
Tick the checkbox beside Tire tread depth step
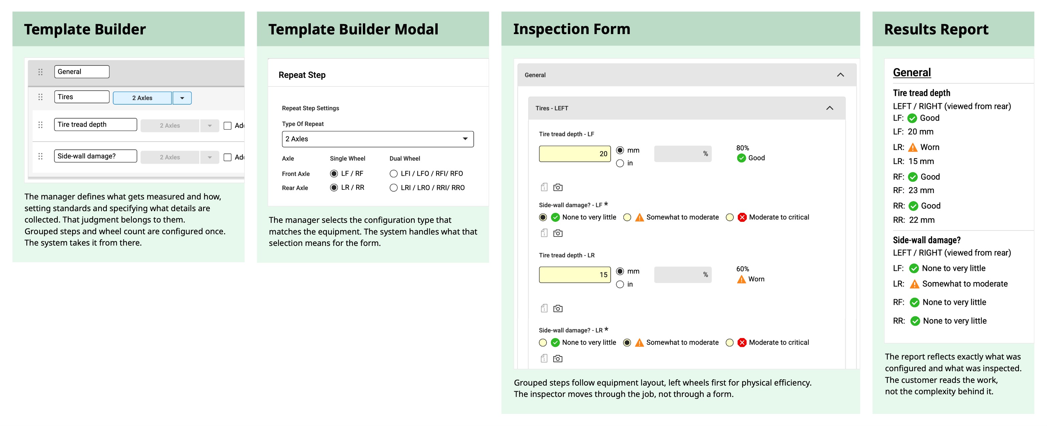point(228,126)
